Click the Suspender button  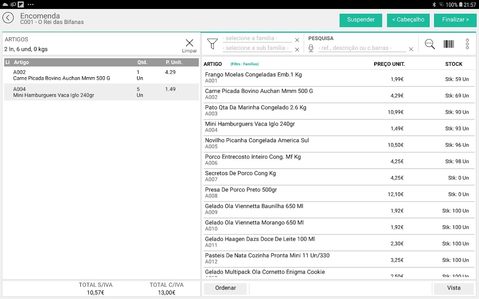point(361,20)
